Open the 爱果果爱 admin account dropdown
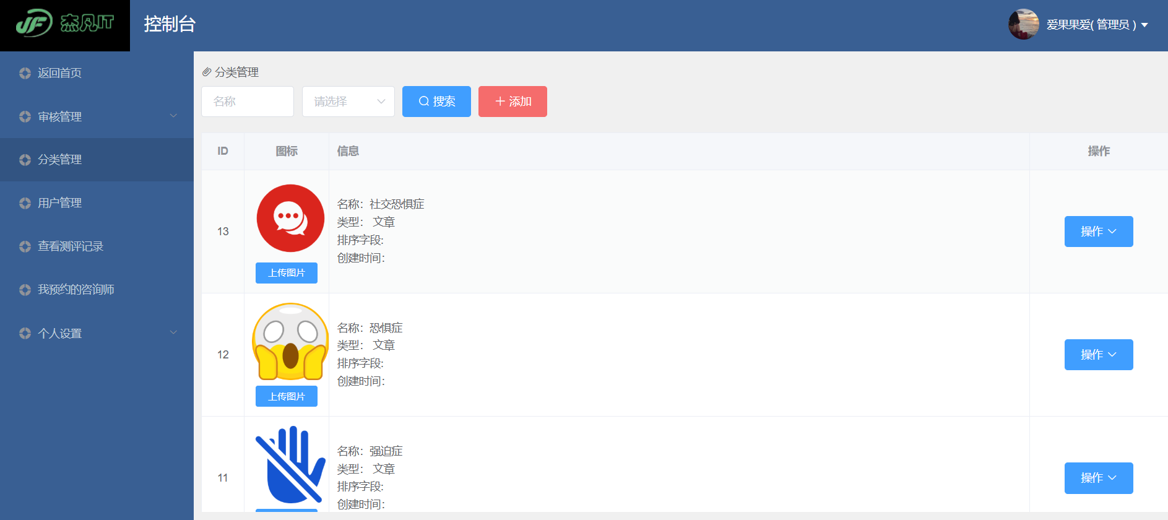 pyautogui.click(x=1097, y=25)
